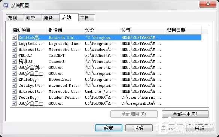Image resolution: width=219 pixels, height=137 pixels.
Task: Close the System Configuration window
Action: pos(207,4)
